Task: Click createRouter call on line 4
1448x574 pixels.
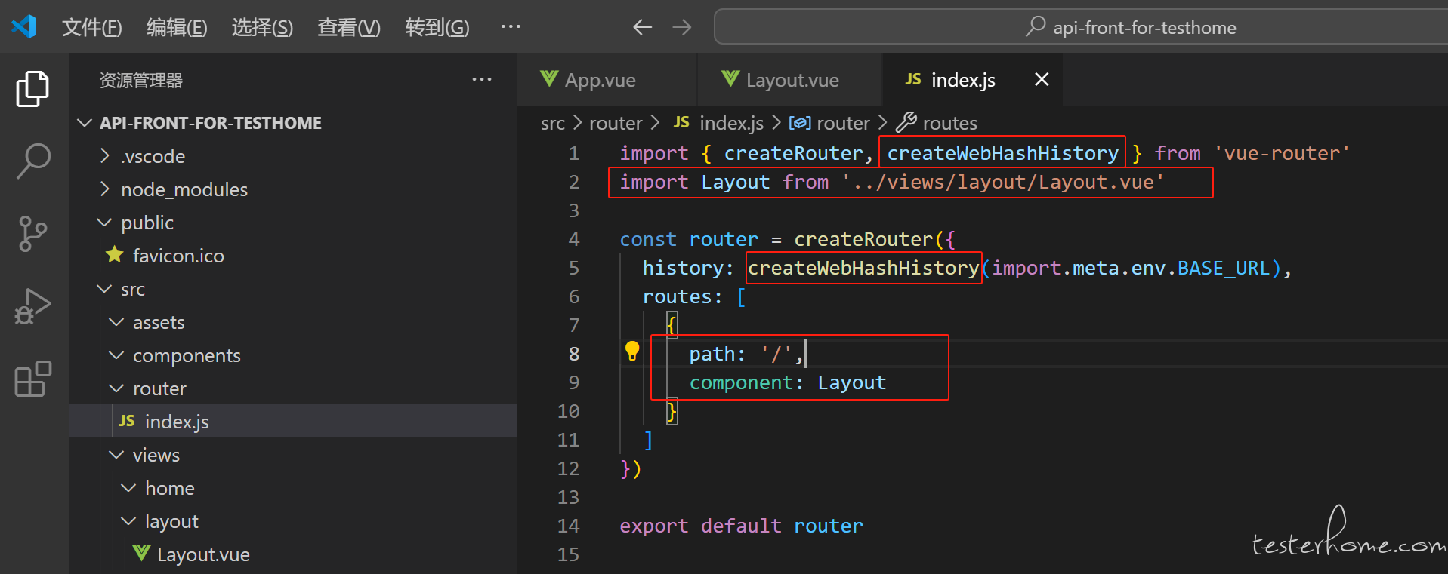Action: (x=863, y=239)
